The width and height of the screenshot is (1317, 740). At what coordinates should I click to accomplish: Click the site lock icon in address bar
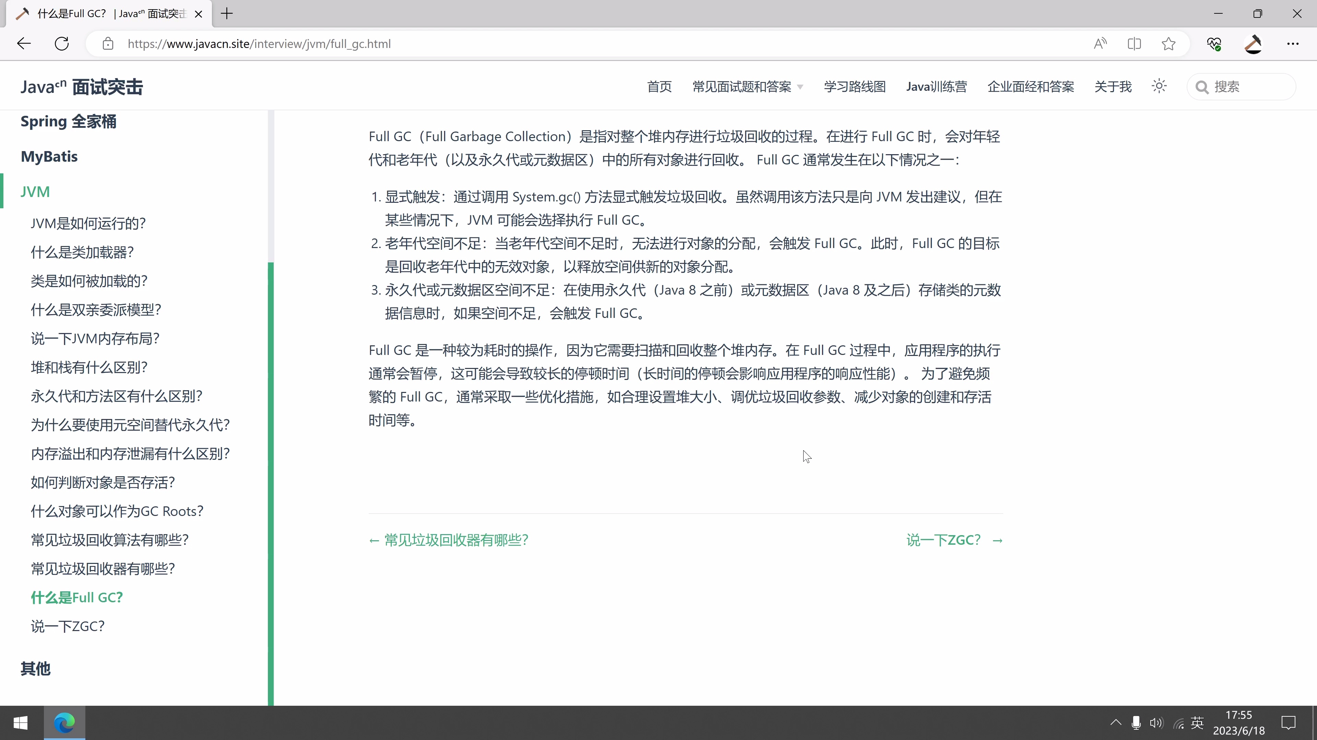pos(108,44)
